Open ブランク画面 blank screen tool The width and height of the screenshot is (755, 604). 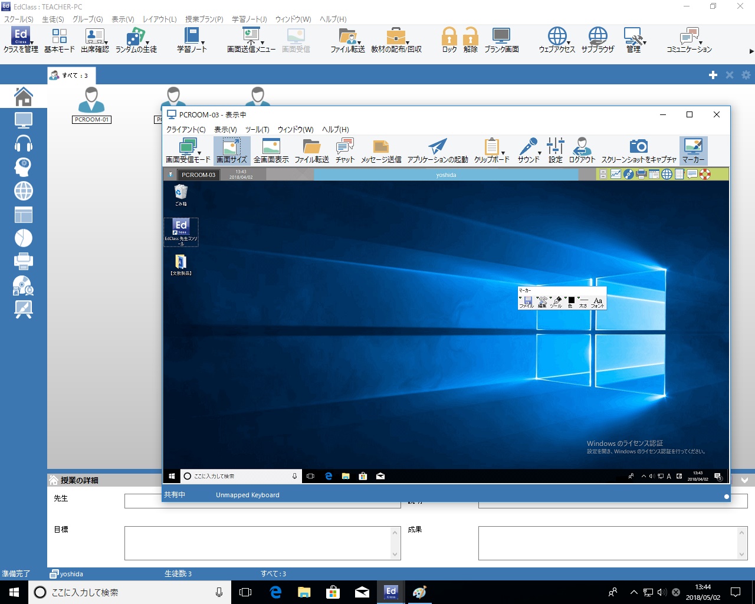coord(501,40)
